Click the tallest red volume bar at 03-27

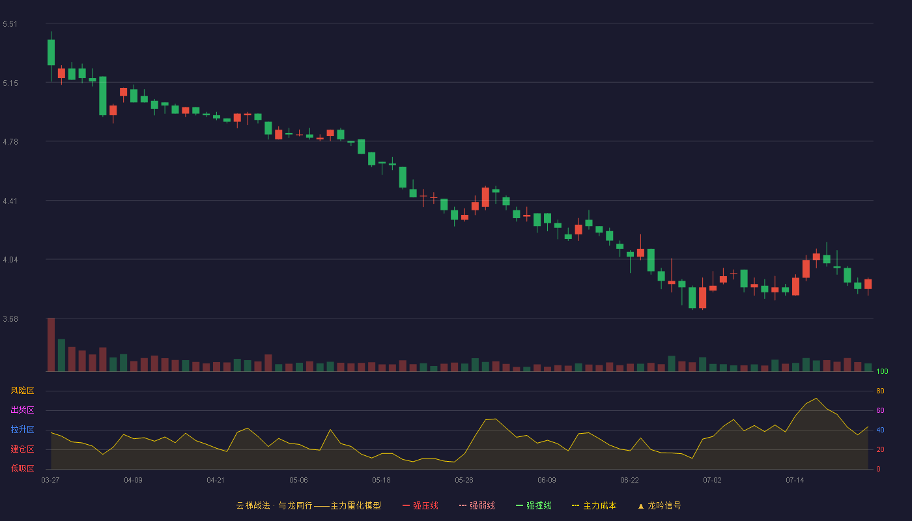pyautogui.click(x=51, y=345)
